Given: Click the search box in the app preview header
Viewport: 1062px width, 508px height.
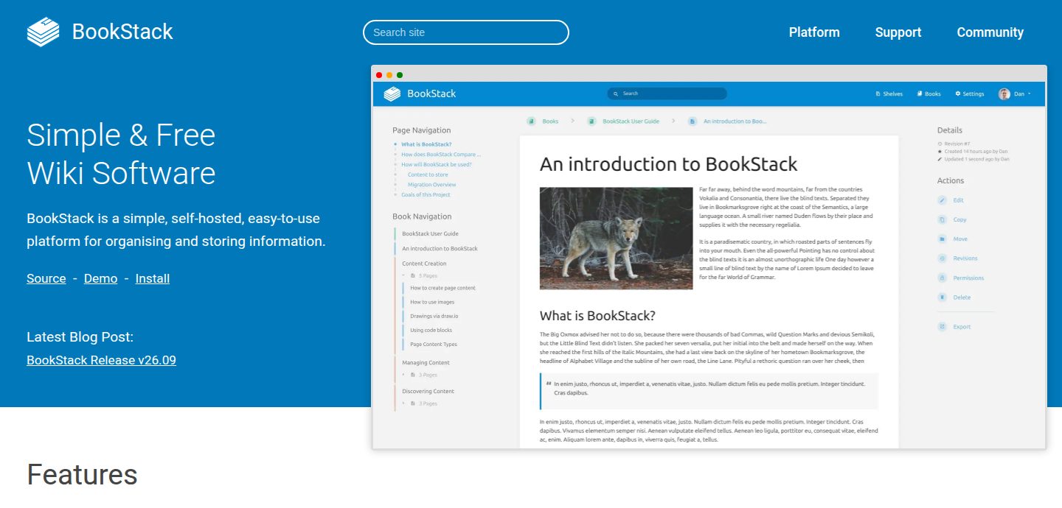Looking at the screenshot, I should click(x=667, y=94).
